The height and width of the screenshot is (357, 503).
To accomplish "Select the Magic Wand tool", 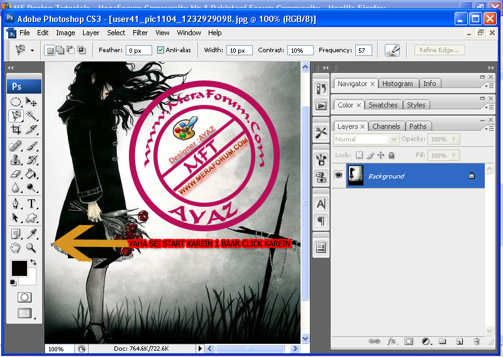I will coord(31,116).
